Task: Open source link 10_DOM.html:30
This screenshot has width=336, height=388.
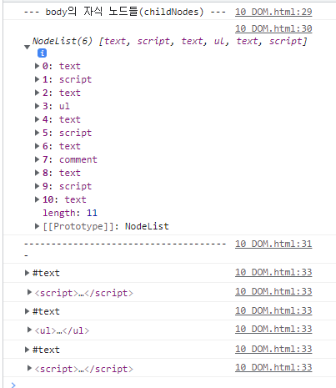Action: point(273,28)
